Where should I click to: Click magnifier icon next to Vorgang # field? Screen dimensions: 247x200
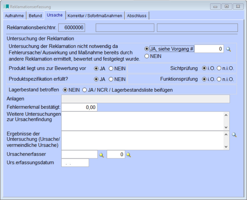tap(228, 49)
